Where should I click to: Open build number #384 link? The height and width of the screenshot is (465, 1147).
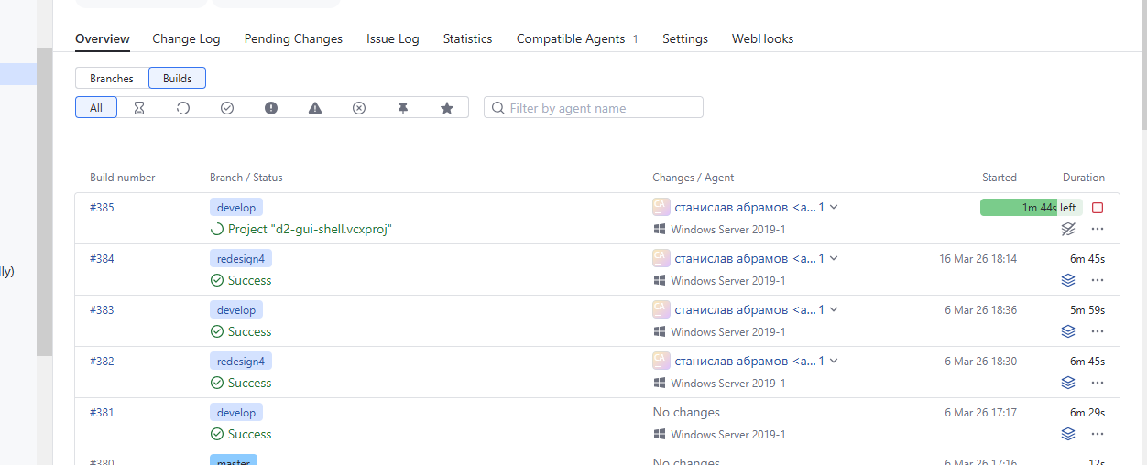pyautogui.click(x=102, y=258)
